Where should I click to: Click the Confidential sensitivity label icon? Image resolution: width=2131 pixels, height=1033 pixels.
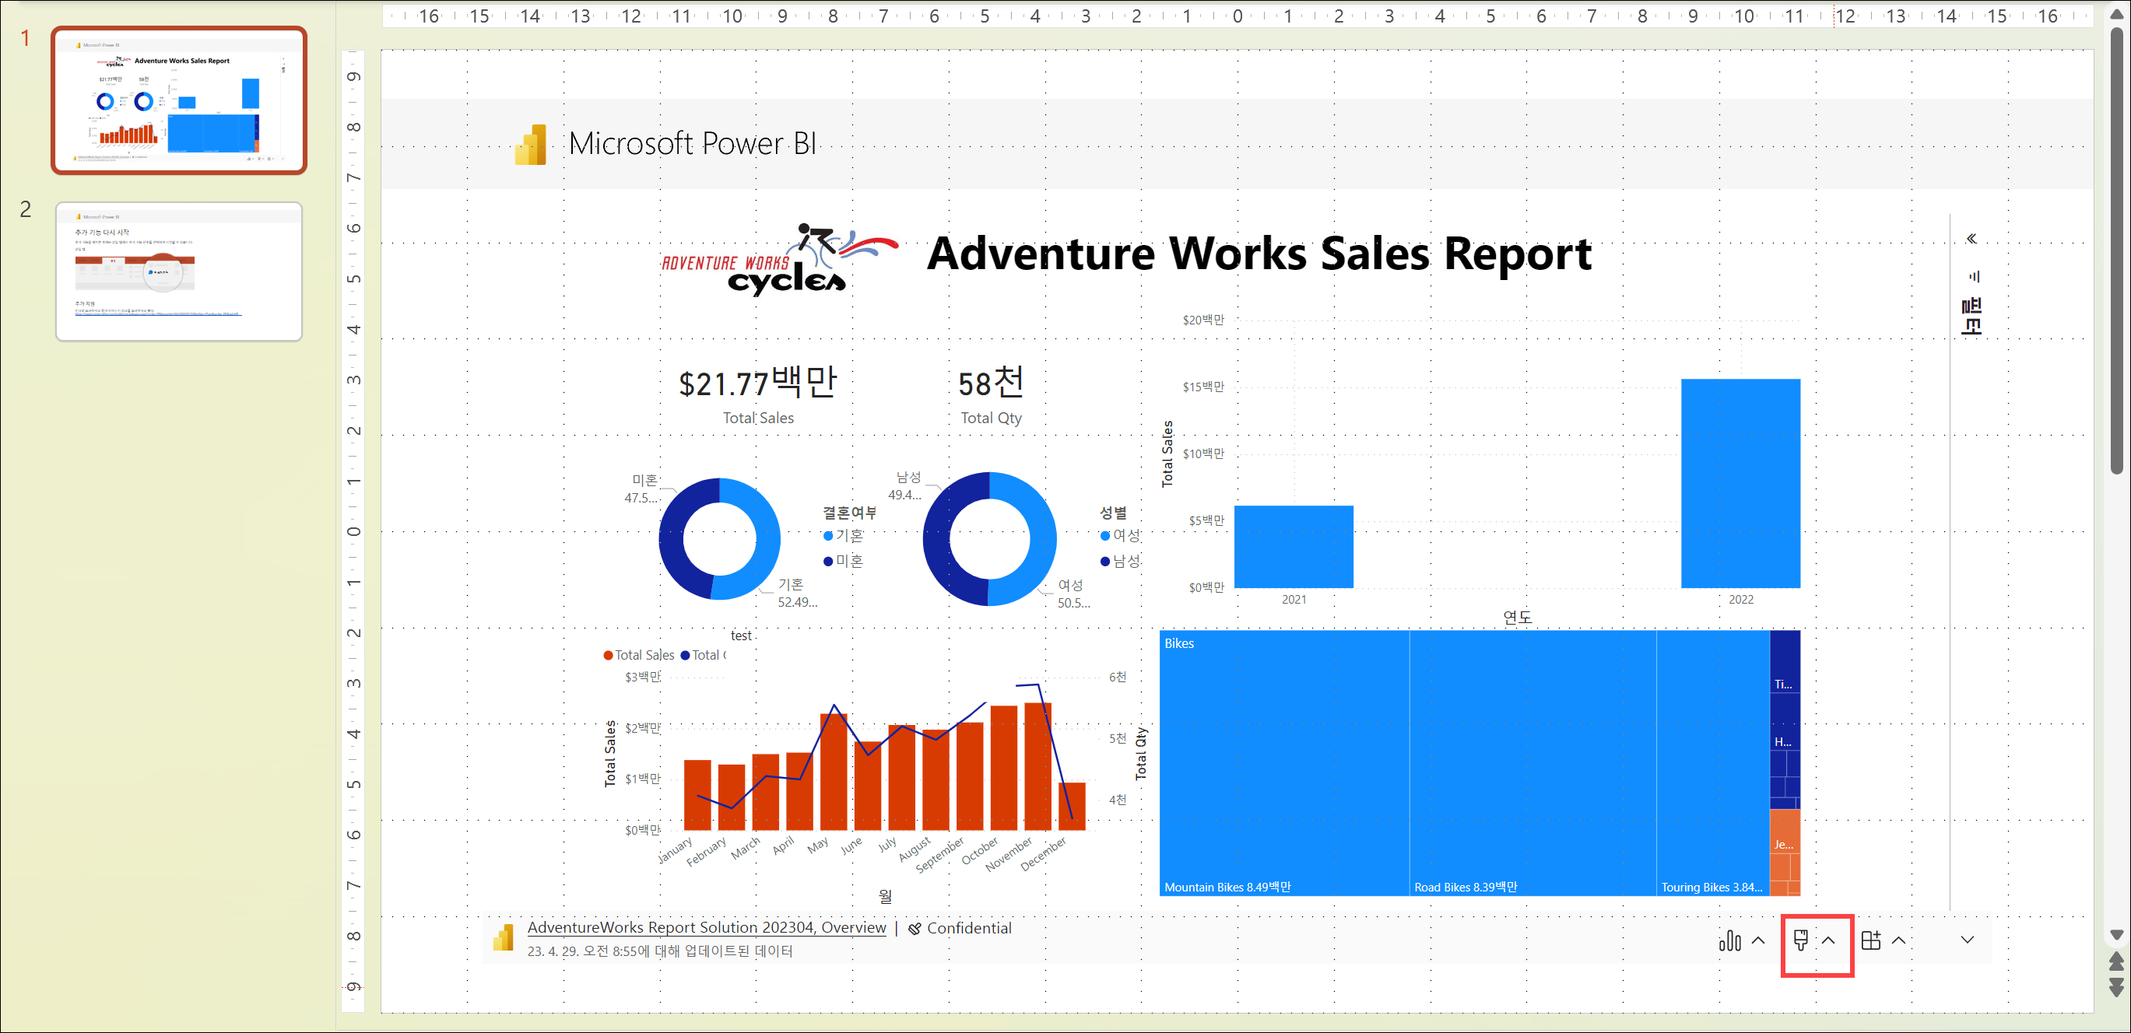[x=914, y=929]
